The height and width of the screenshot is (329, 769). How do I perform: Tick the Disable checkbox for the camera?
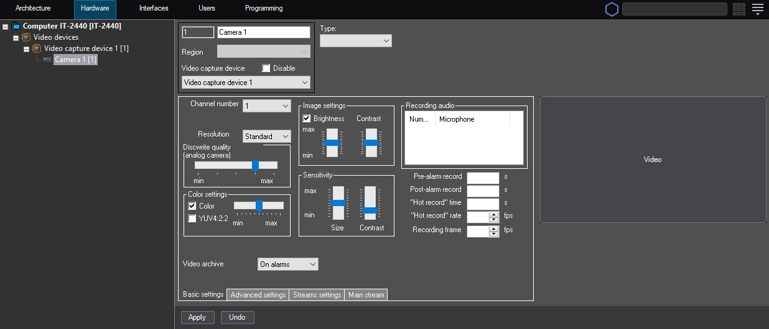click(266, 68)
